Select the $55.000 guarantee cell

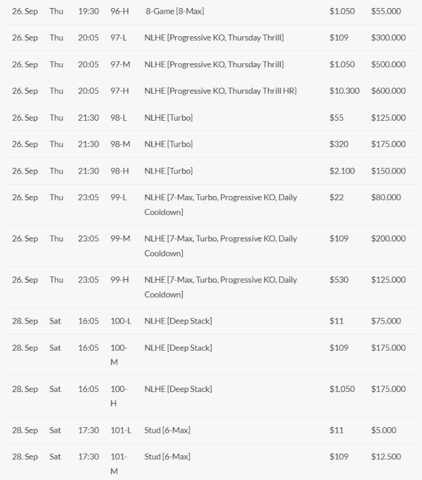(386, 11)
